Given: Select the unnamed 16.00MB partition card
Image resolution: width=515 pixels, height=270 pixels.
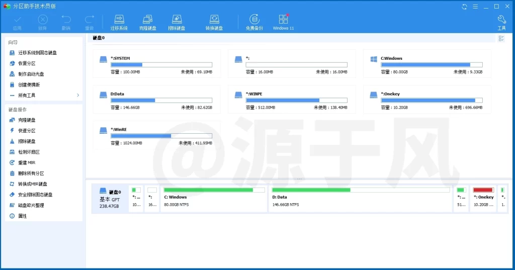Looking at the screenshot, I should [x=292, y=64].
